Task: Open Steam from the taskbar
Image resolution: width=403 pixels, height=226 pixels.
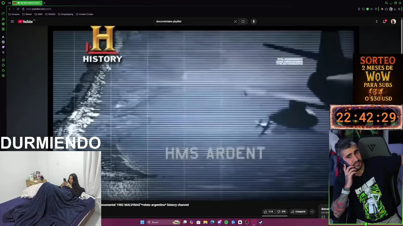Action: point(261,222)
